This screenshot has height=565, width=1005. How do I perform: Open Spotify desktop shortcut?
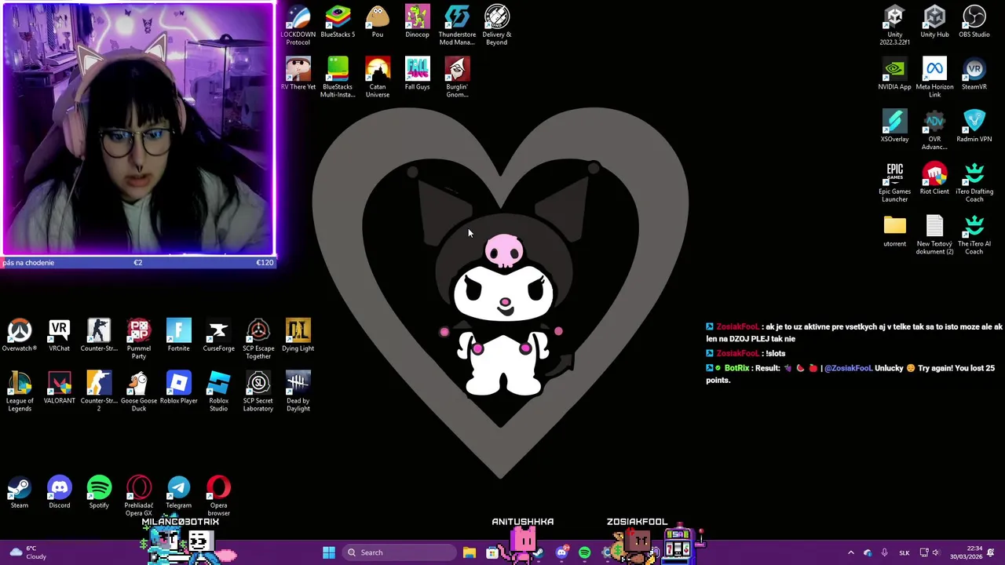pyautogui.click(x=99, y=492)
